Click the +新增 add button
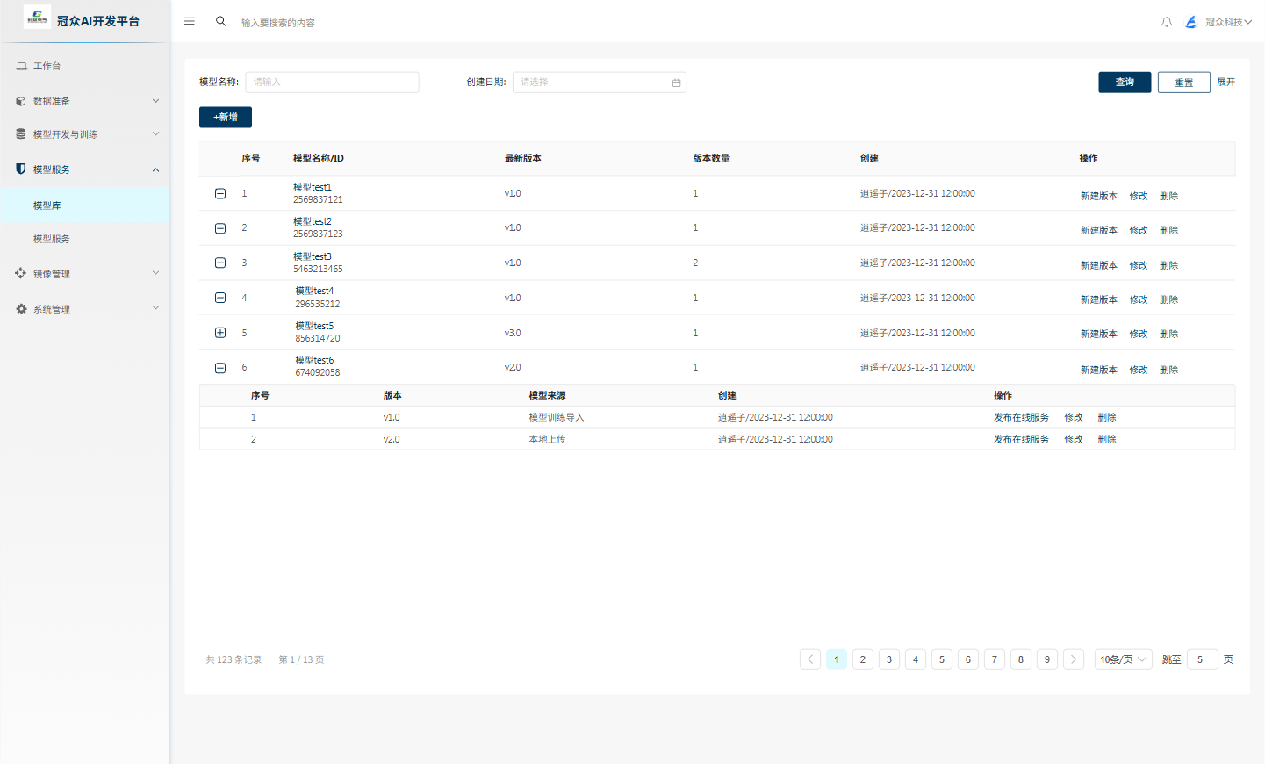This screenshot has width=1265, height=764. tap(226, 117)
